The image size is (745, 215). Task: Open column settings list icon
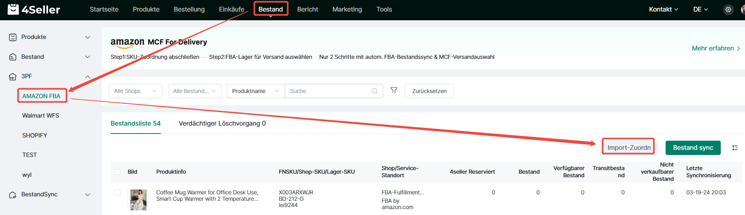coord(735,148)
